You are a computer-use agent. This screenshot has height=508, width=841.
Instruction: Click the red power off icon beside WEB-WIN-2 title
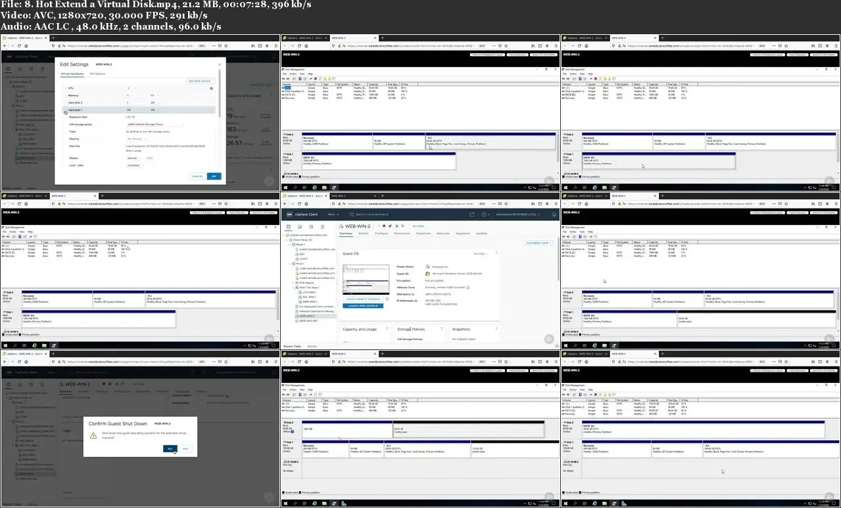[384, 226]
